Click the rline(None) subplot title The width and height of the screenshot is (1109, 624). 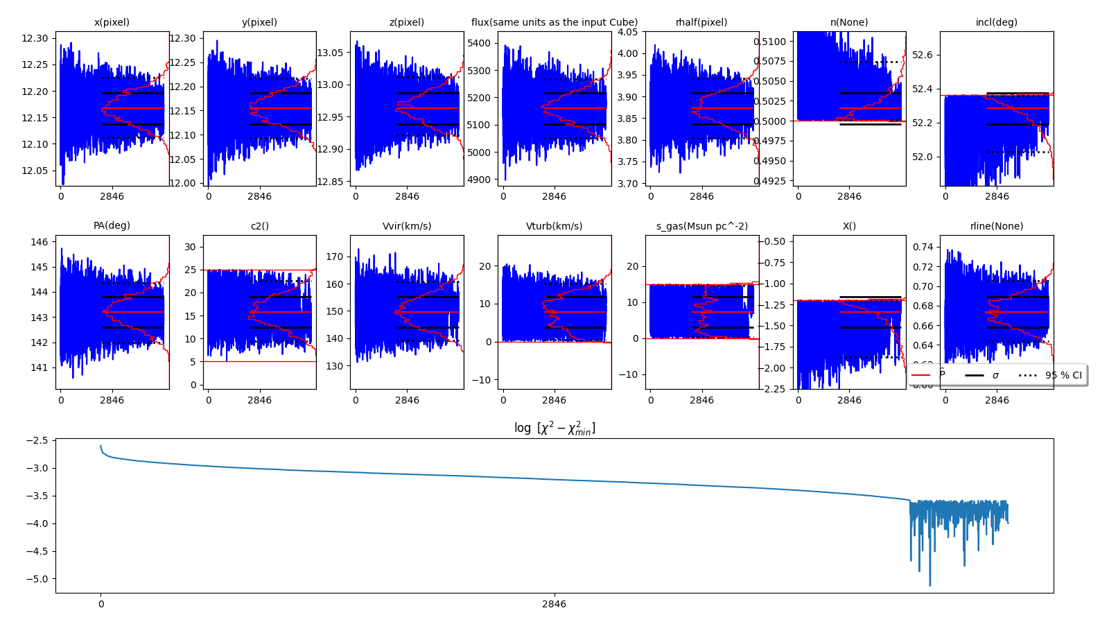(996, 226)
